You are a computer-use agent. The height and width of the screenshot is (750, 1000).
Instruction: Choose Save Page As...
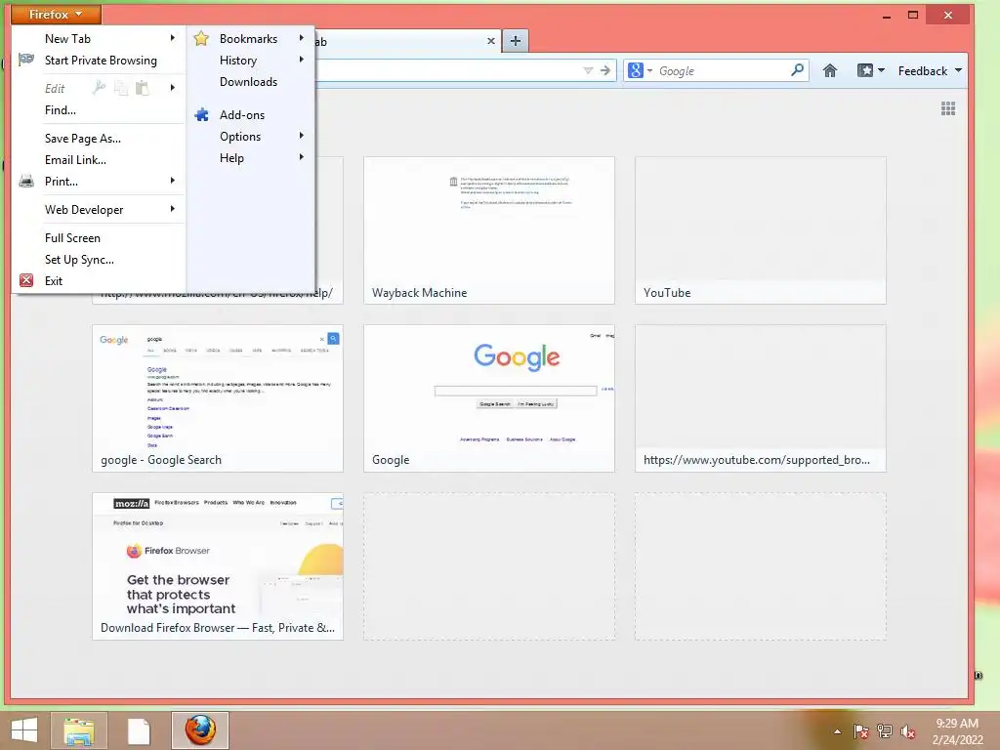(x=83, y=139)
